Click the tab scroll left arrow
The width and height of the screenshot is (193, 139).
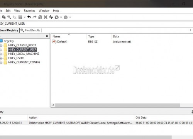[190, 30]
